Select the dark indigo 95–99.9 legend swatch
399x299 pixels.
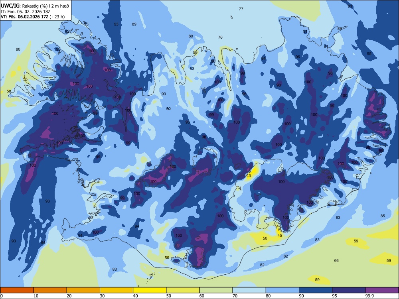(349, 290)
